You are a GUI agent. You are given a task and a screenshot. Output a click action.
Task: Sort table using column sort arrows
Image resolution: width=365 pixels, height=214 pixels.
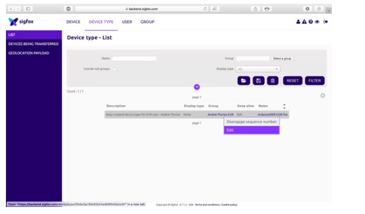point(284,106)
